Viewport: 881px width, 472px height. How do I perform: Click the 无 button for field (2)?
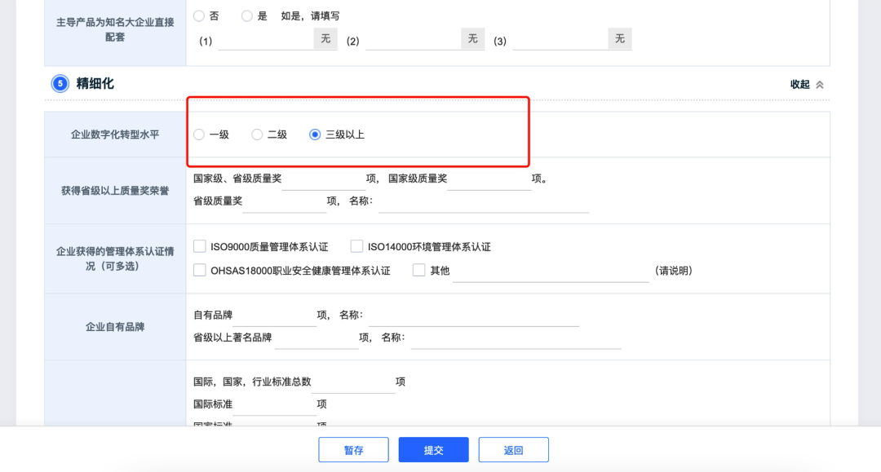pos(472,39)
